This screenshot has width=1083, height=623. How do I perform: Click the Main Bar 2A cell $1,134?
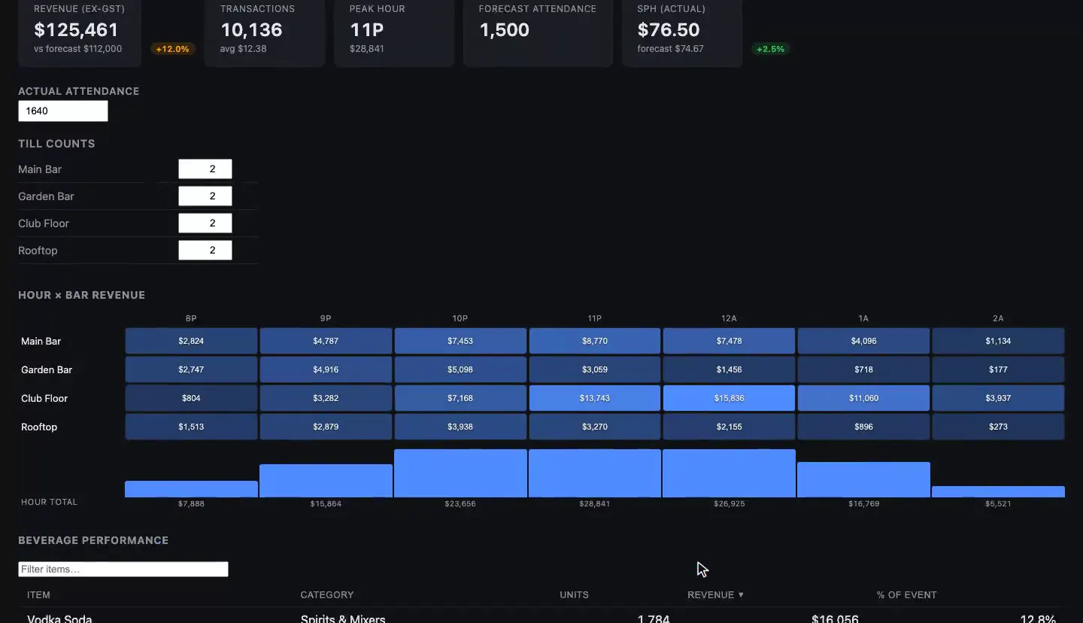998,341
